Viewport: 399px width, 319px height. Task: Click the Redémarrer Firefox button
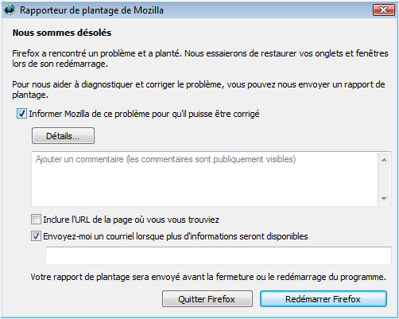coord(323,299)
